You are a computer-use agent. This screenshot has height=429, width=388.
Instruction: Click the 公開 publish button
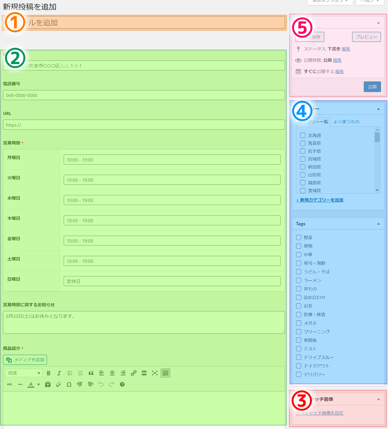(372, 87)
